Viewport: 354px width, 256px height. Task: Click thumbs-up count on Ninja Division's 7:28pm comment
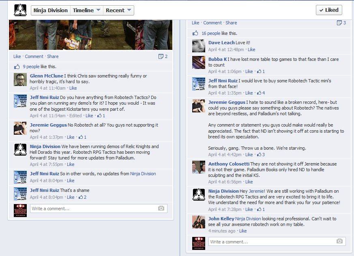click(x=261, y=209)
